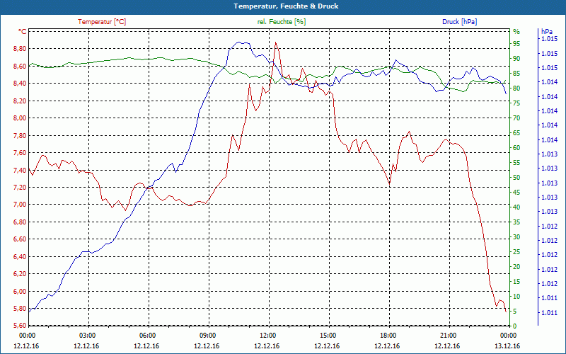Viewport: 566px width, 354px height.
Task: Click the green '65' humidity tick label
Action: (x=516, y=133)
